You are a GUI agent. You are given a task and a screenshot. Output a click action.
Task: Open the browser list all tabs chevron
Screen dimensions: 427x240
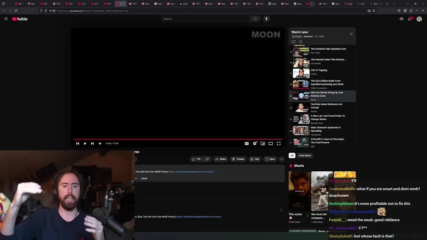coord(394,4)
